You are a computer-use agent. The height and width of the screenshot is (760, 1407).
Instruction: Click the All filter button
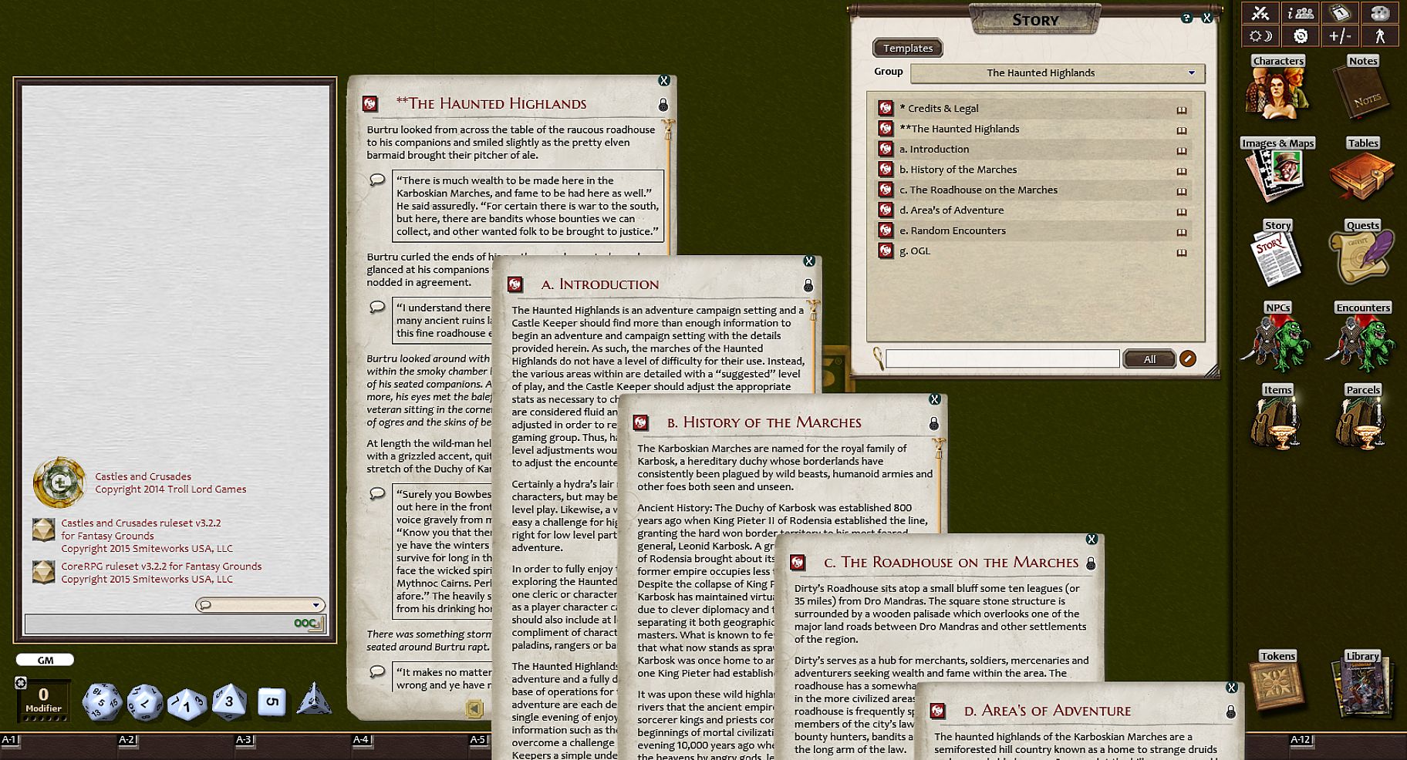pos(1149,359)
